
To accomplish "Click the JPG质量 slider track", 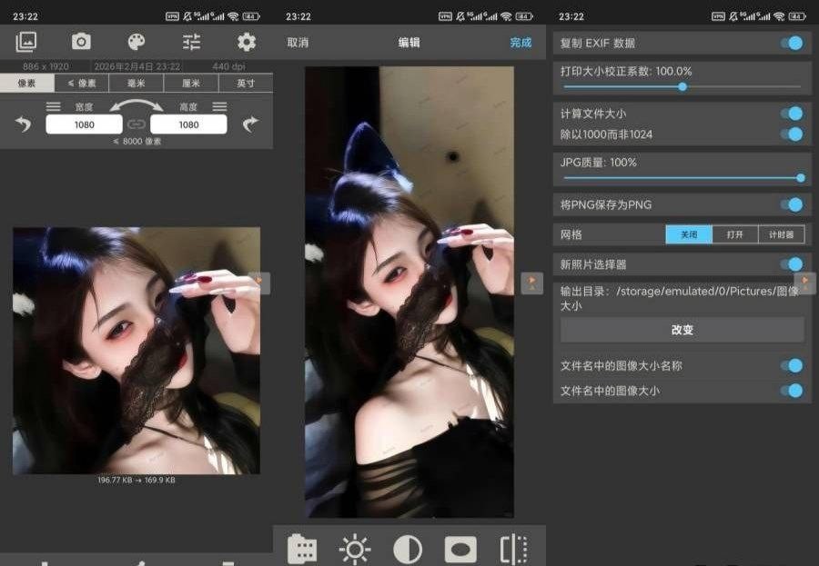I will pos(682,178).
